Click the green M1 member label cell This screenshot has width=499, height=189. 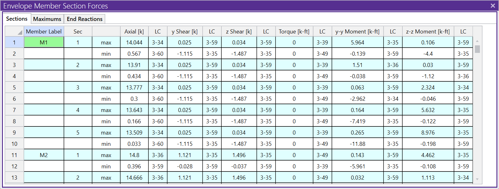pyautogui.click(x=44, y=42)
